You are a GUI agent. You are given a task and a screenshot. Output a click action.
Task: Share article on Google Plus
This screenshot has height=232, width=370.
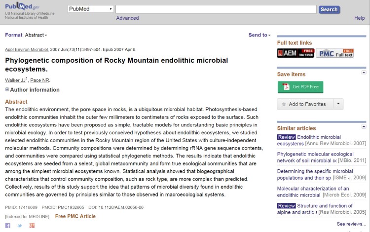pos(32,226)
